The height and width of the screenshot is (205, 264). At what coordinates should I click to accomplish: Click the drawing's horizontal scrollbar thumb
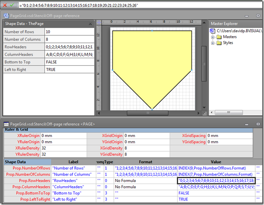(x=148, y=113)
